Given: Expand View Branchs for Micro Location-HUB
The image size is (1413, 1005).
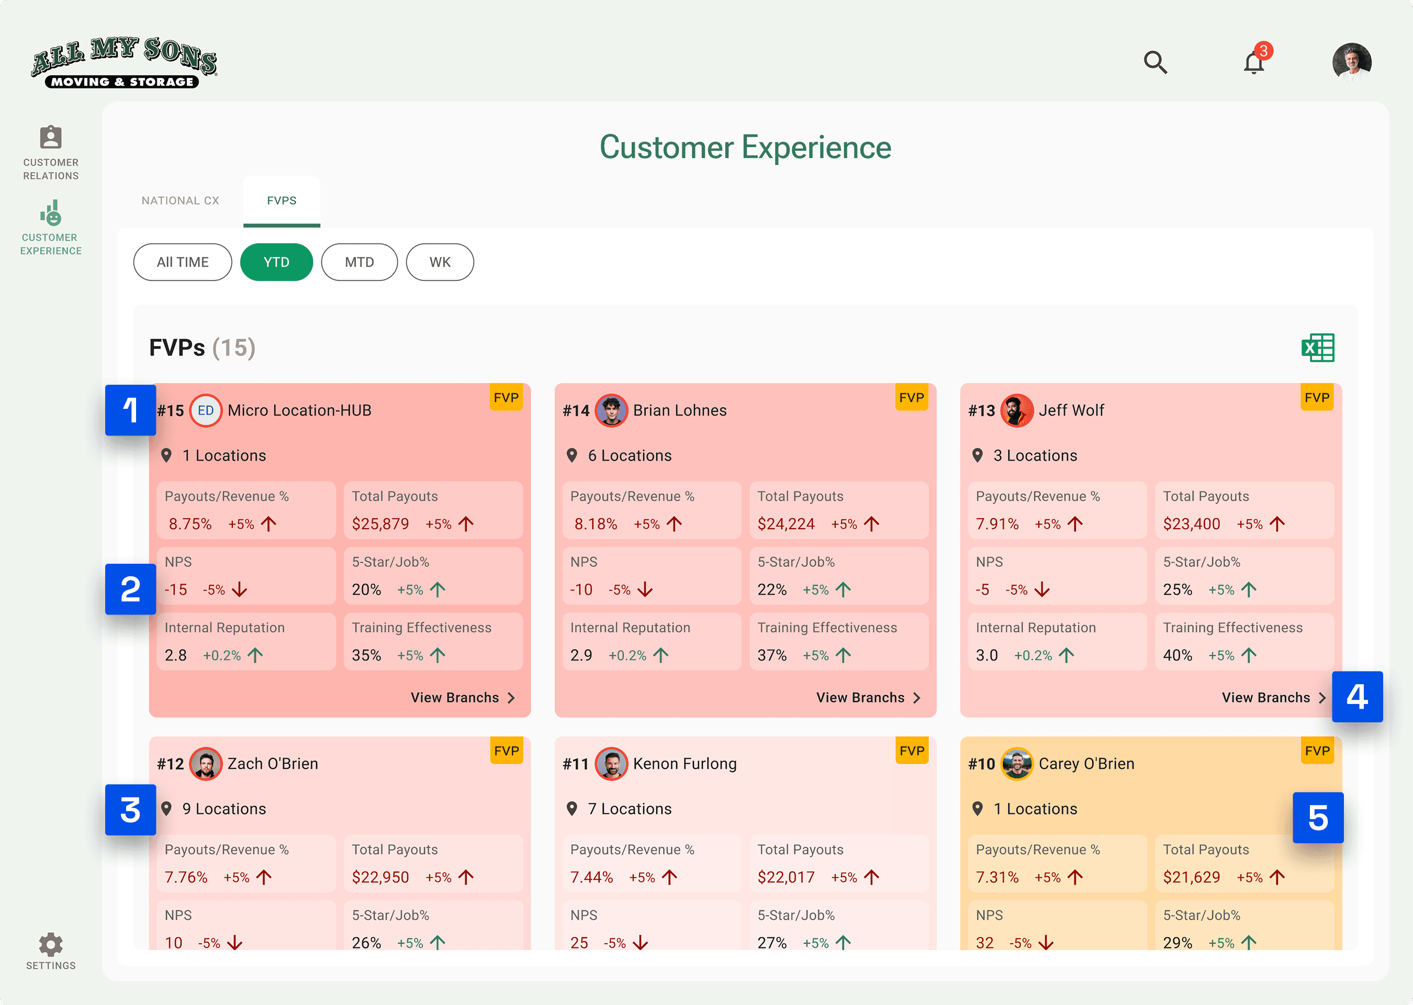Looking at the screenshot, I should 462,697.
